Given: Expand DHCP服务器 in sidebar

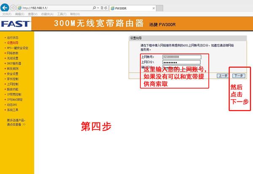Looking at the screenshot, I should click(x=14, y=63).
